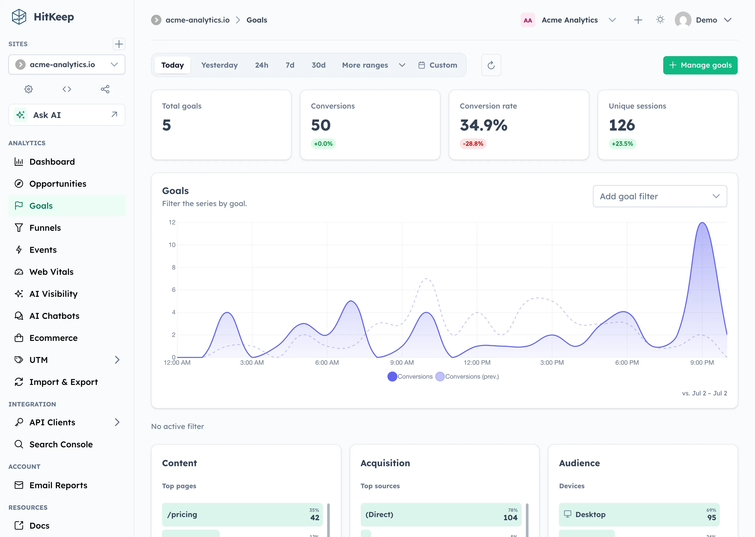Click the Goals flag icon
Screen dimensions: 755x537
click(19, 206)
